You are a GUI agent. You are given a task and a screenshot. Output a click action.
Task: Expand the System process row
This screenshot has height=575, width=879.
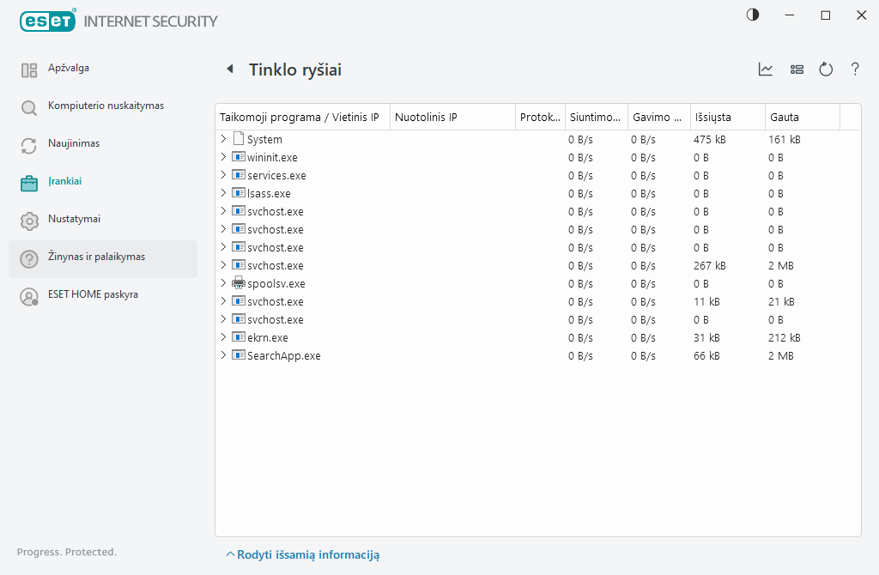[x=224, y=139]
